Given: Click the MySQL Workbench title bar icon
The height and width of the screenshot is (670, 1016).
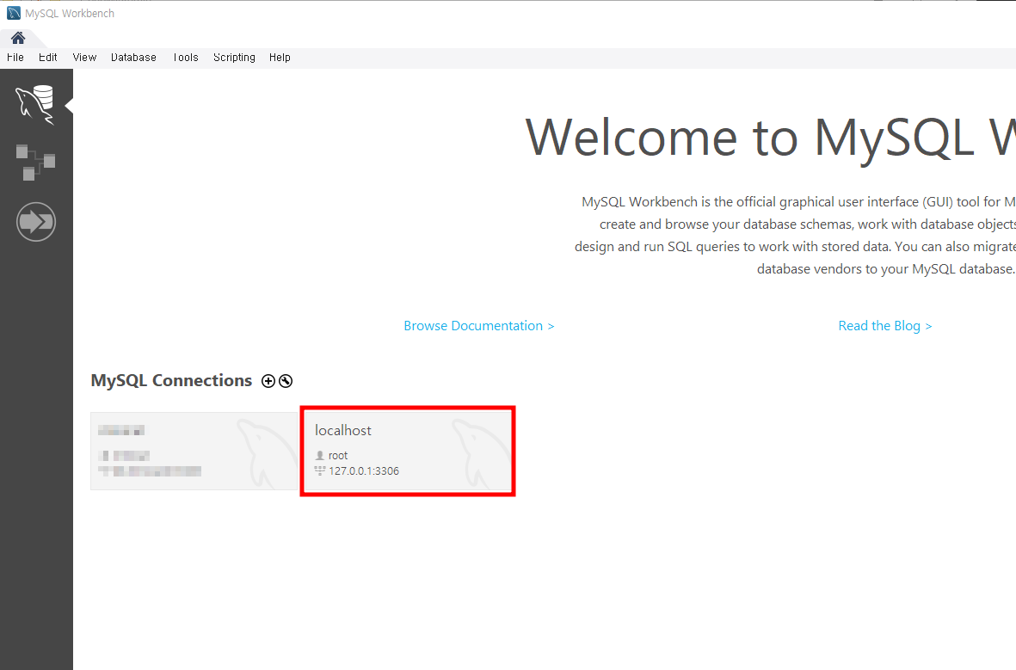Looking at the screenshot, I should click(13, 13).
